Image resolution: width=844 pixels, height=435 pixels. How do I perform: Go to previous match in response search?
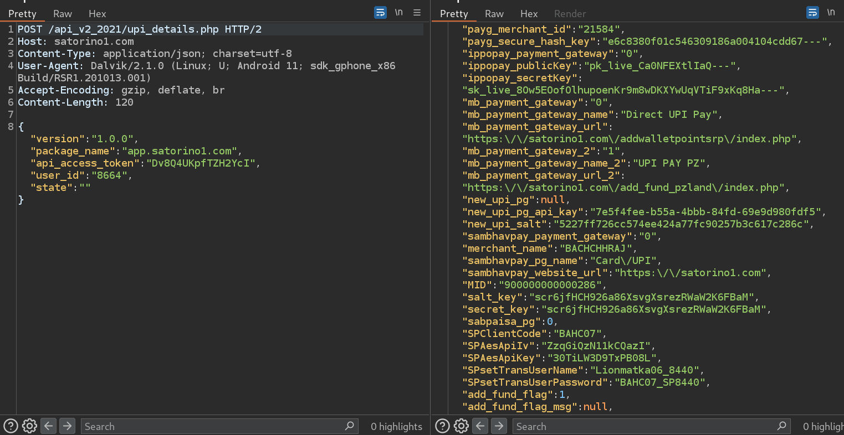(480, 426)
